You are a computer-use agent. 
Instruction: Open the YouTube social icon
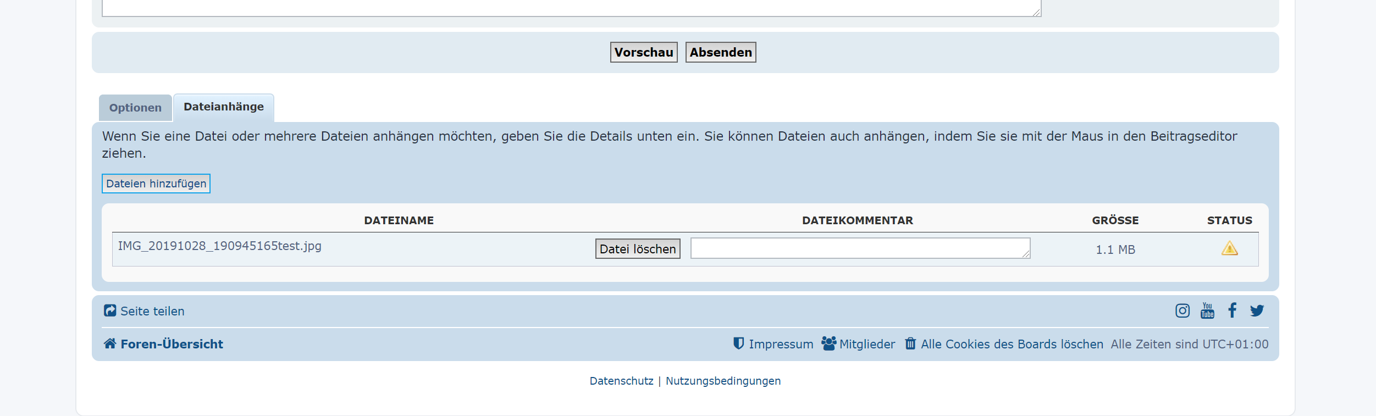(1207, 311)
